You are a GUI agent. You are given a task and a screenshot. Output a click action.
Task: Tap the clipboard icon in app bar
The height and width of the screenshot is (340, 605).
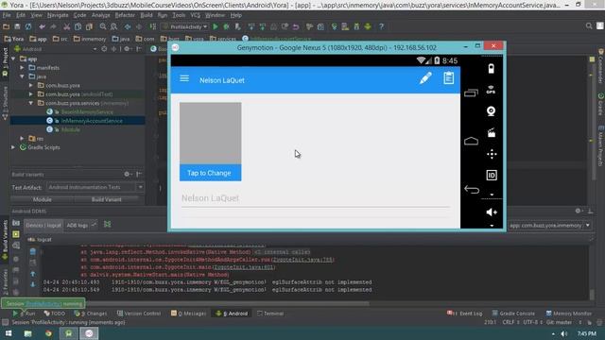(x=448, y=78)
